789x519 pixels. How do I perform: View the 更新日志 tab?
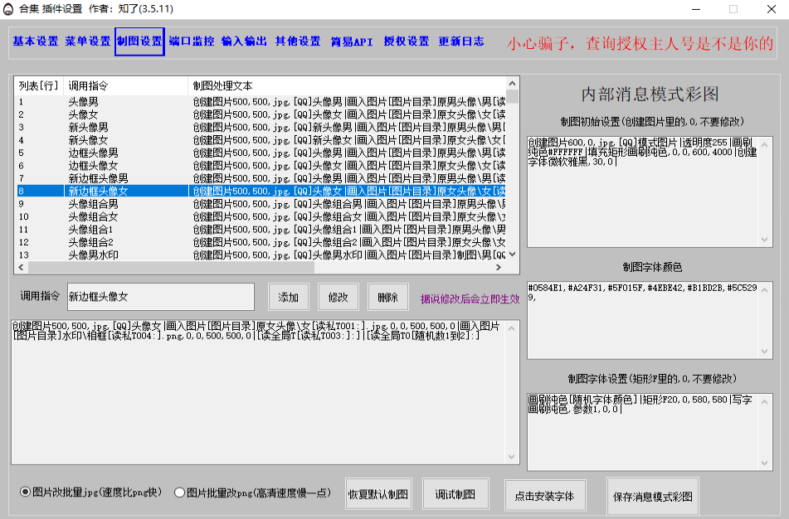point(461,41)
